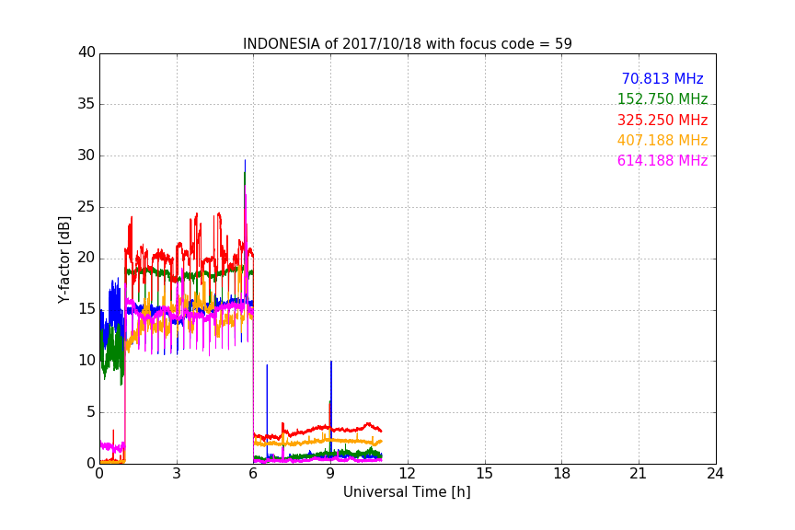Viewport: 795px width, 530px height.
Task: Click the x-axis tick label 24
Action: coord(715,474)
